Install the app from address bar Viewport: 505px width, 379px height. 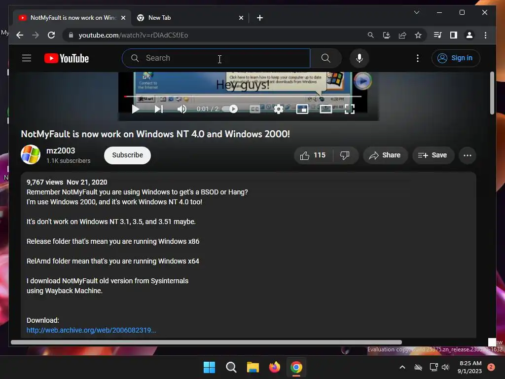click(x=387, y=35)
